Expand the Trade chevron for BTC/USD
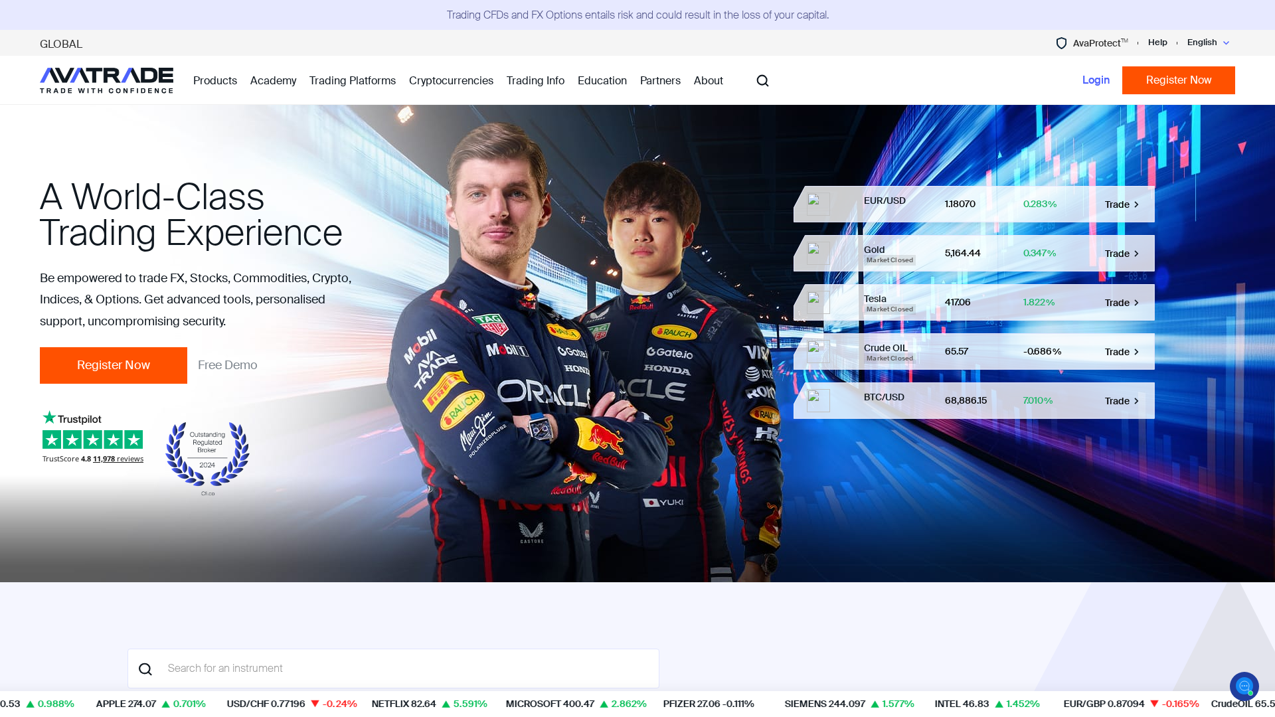Screen dimensions: 1275x717 [x=1136, y=400]
